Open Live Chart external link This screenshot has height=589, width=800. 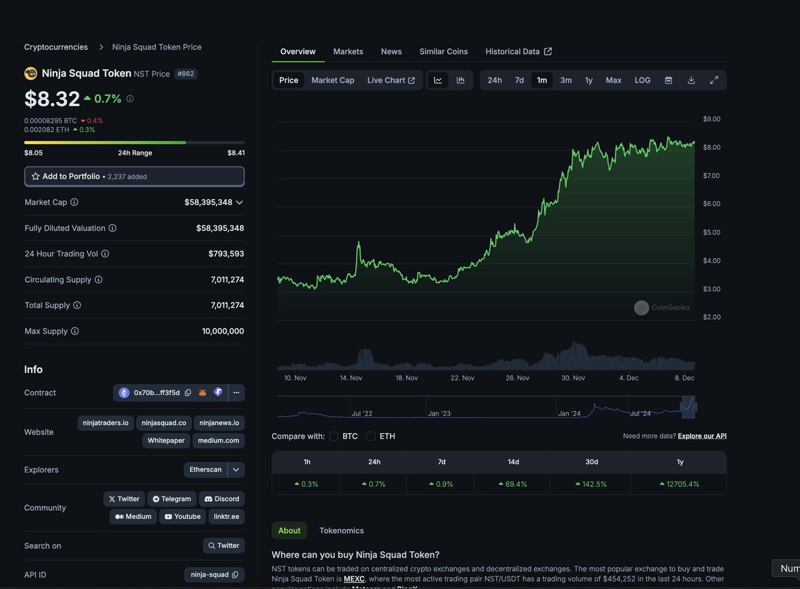pos(391,80)
